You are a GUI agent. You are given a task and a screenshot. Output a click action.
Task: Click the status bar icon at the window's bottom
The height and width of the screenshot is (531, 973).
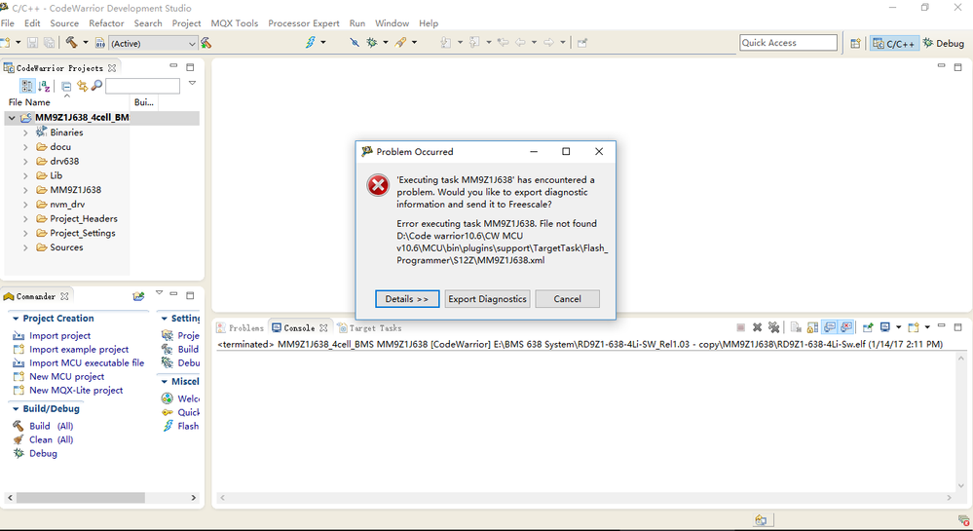[761, 520]
